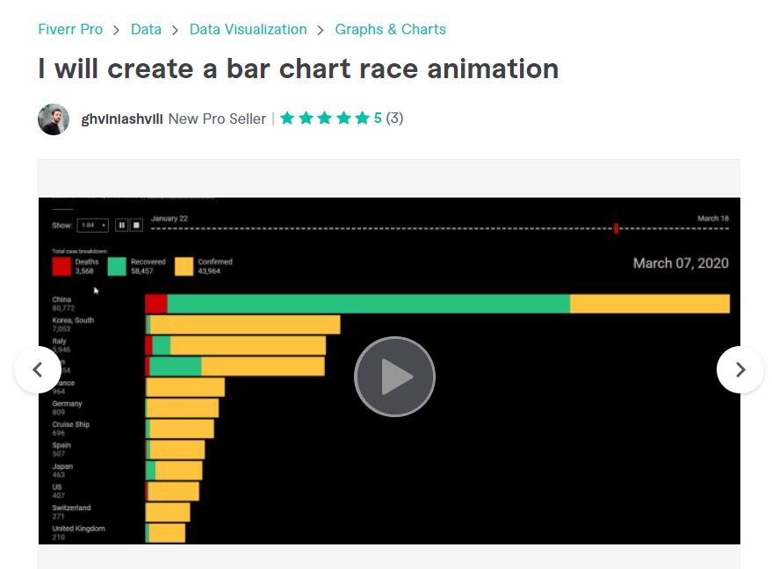772x569 pixels.
Task: Click the rating score 5
Action: 378,119
